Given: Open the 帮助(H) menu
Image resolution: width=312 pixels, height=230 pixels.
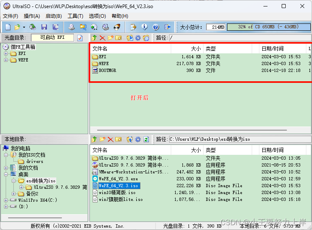Looking at the screenshot, I should pyautogui.click(x=120, y=16).
